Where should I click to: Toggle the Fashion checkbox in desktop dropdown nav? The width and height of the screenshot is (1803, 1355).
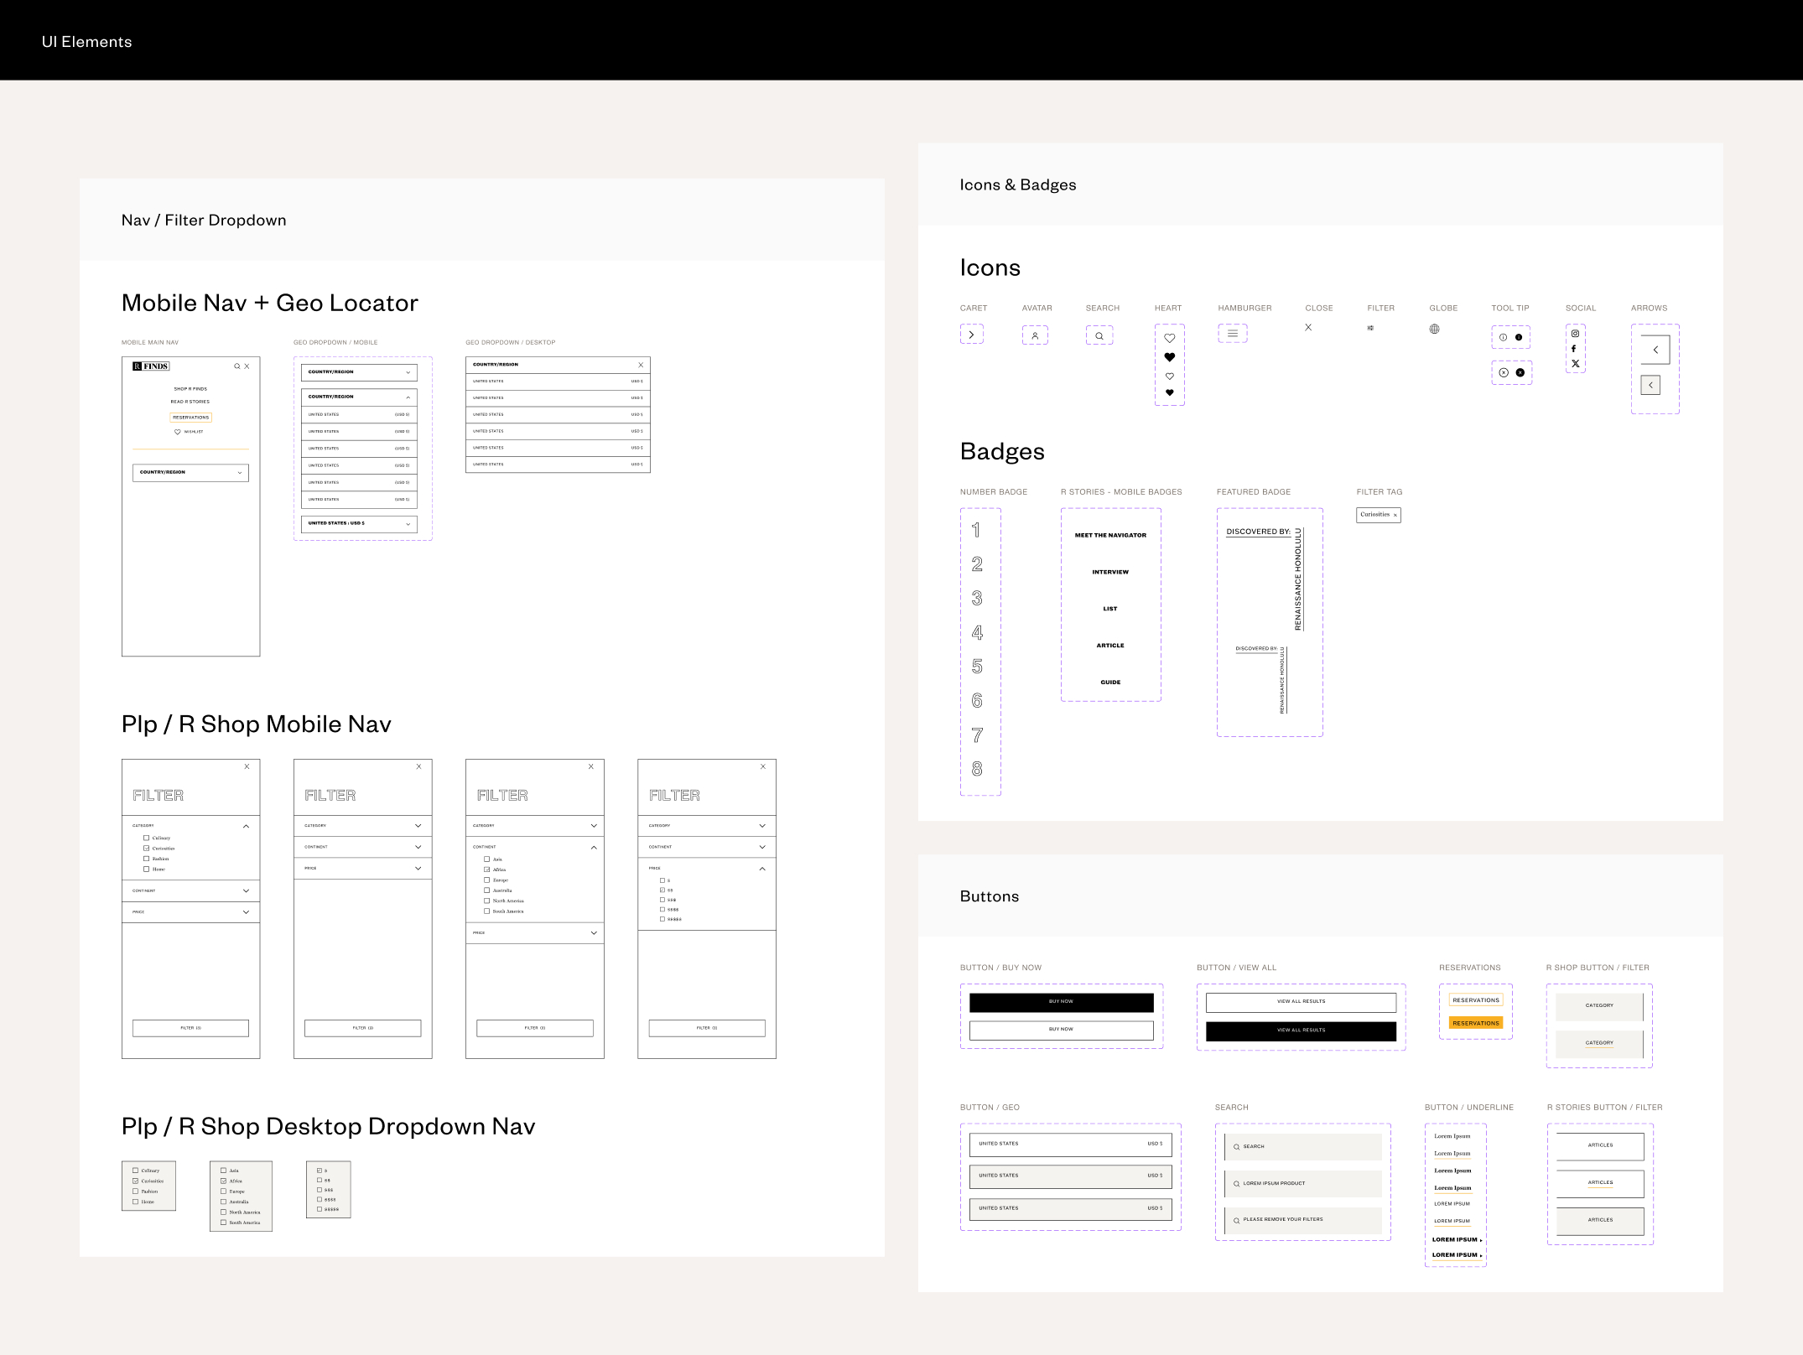coord(136,1191)
